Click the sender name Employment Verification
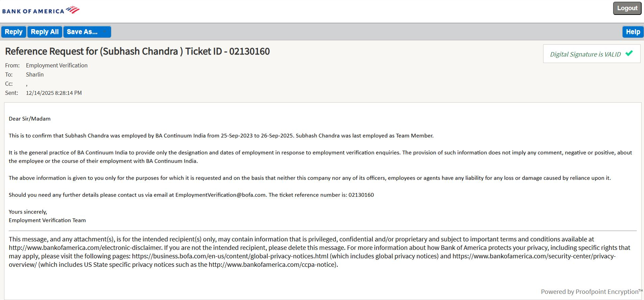This screenshot has height=300, width=644. click(x=56, y=65)
